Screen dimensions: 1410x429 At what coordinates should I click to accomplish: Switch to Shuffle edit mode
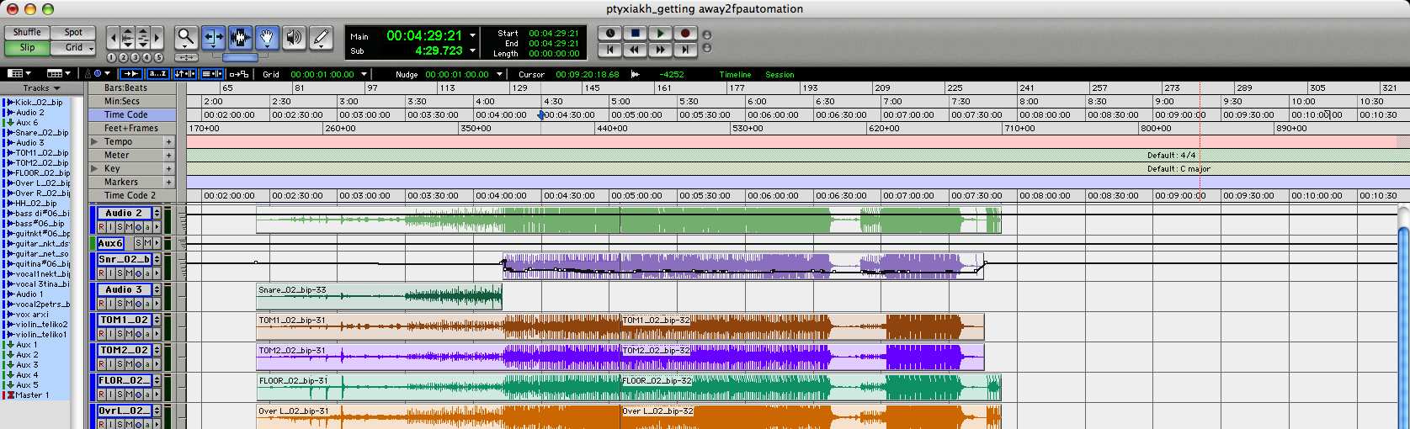(27, 32)
